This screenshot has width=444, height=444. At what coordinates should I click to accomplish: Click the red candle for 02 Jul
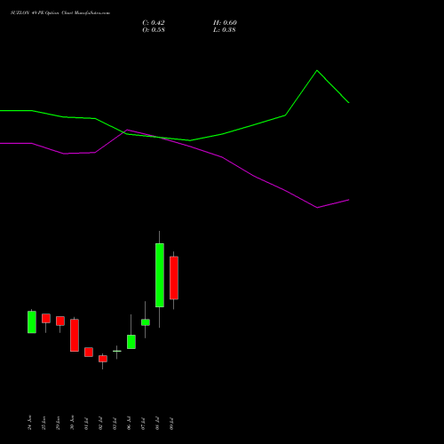103,359
